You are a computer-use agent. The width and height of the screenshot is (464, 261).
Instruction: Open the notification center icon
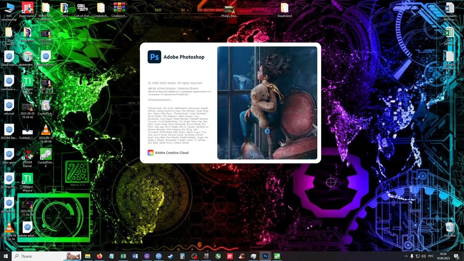[x=456, y=256]
